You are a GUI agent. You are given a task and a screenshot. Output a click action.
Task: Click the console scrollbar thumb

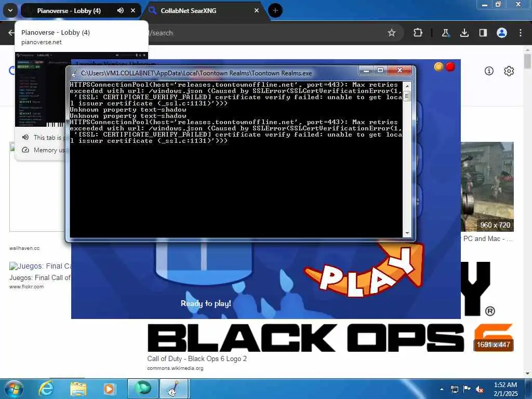tap(407, 96)
